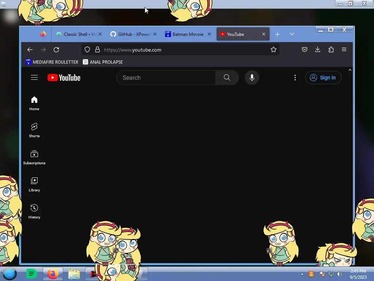
Task: Open Action Center flag icon
Action: coord(322,274)
